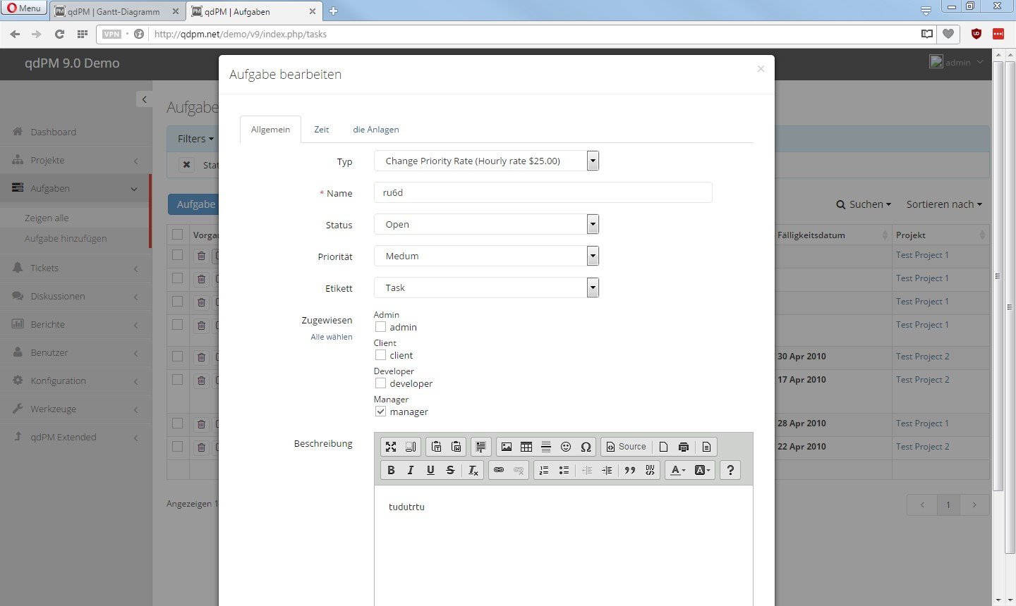The width and height of the screenshot is (1016, 606).
Task: Open the Status dropdown
Action: (x=486, y=224)
